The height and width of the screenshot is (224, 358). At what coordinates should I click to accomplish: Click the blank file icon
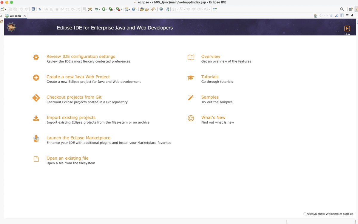pyautogui.click(x=36, y=159)
